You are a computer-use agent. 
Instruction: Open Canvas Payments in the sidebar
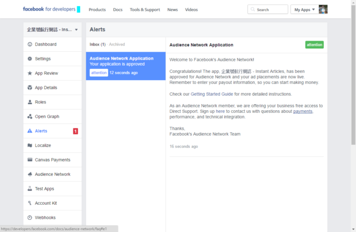52,160
